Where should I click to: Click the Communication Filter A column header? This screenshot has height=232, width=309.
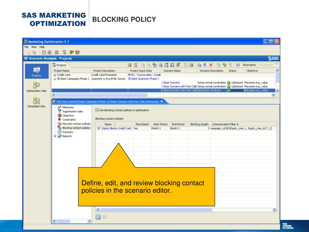[x=225, y=124]
